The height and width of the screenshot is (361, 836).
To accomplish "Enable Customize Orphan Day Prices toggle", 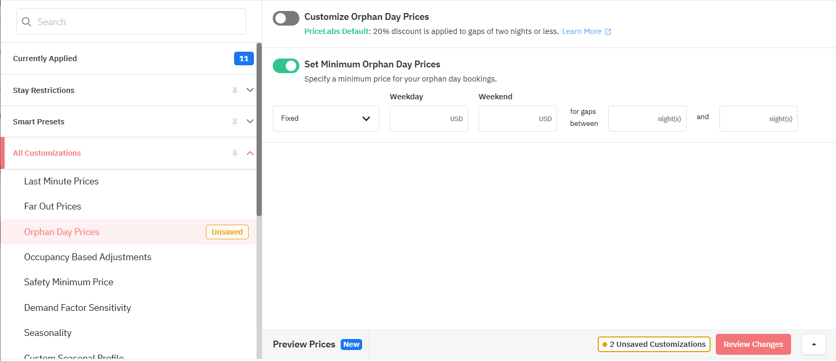I will pyautogui.click(x=286, y=18).
